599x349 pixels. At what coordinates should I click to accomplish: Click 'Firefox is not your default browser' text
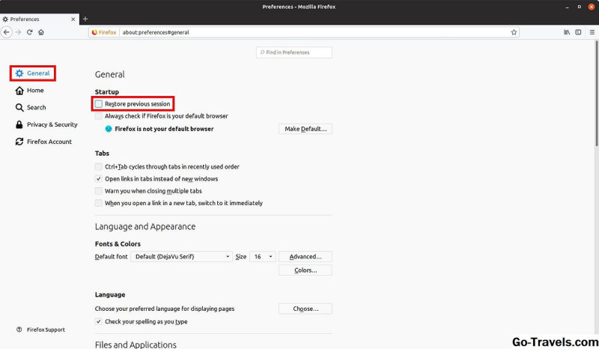click(164, 129)
